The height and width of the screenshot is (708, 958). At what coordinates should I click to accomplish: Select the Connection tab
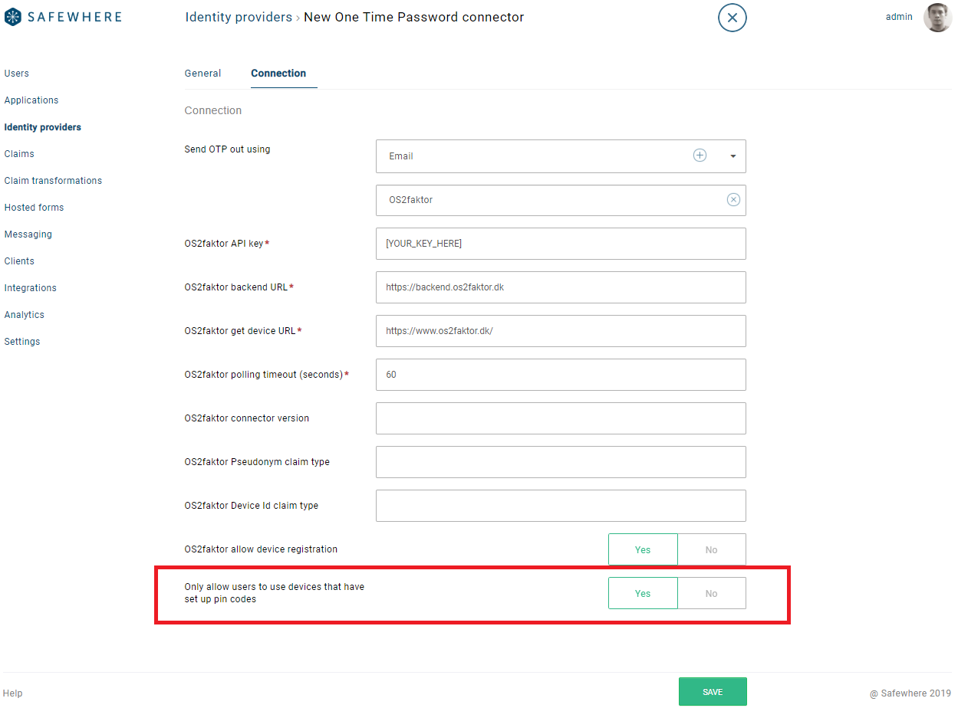(280, 74)
